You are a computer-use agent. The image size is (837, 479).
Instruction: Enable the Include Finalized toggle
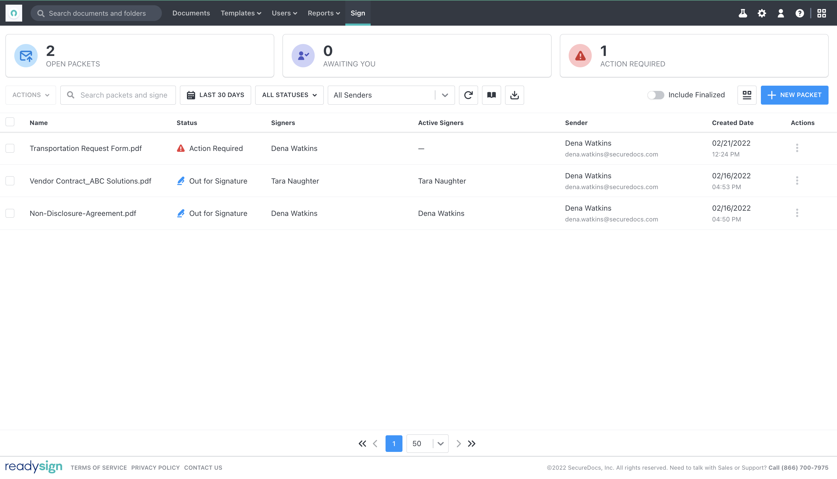tap(655, 95)
